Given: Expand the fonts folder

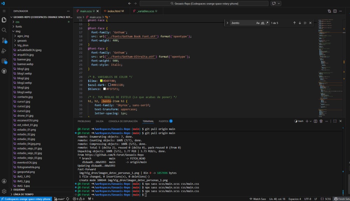Looking at the screenshot, I should 19,27.
